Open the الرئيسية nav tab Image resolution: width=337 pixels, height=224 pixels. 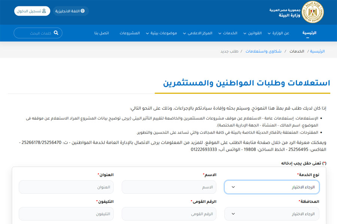(309, 33)
